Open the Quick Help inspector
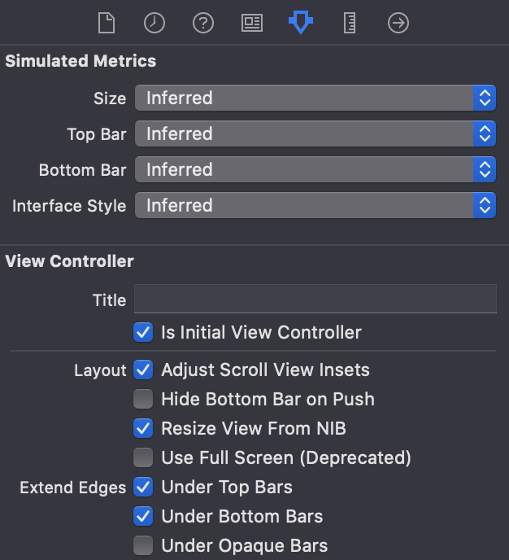 (x=203, y=23)
